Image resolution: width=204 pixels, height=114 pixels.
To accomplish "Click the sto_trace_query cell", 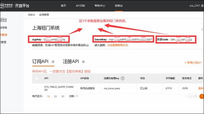I will coord(112,88).
